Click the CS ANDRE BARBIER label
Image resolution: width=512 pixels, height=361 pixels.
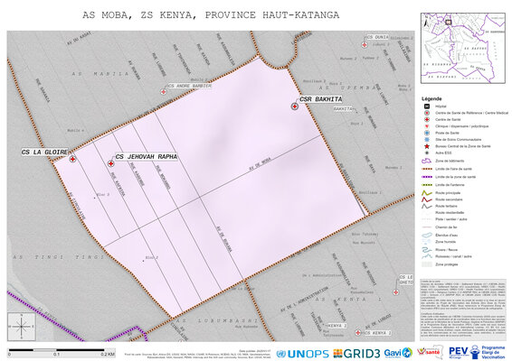tap(189, 86)
